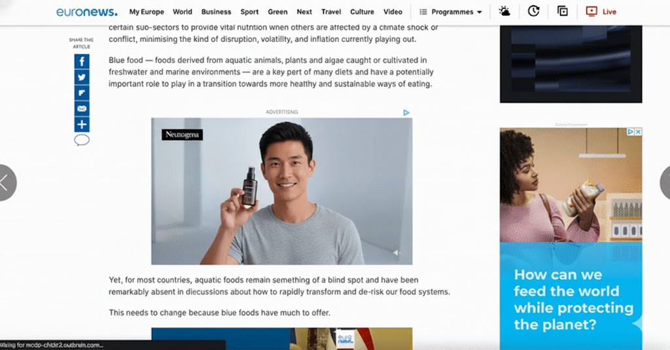Navigate to the Sport section

point(249,12)
